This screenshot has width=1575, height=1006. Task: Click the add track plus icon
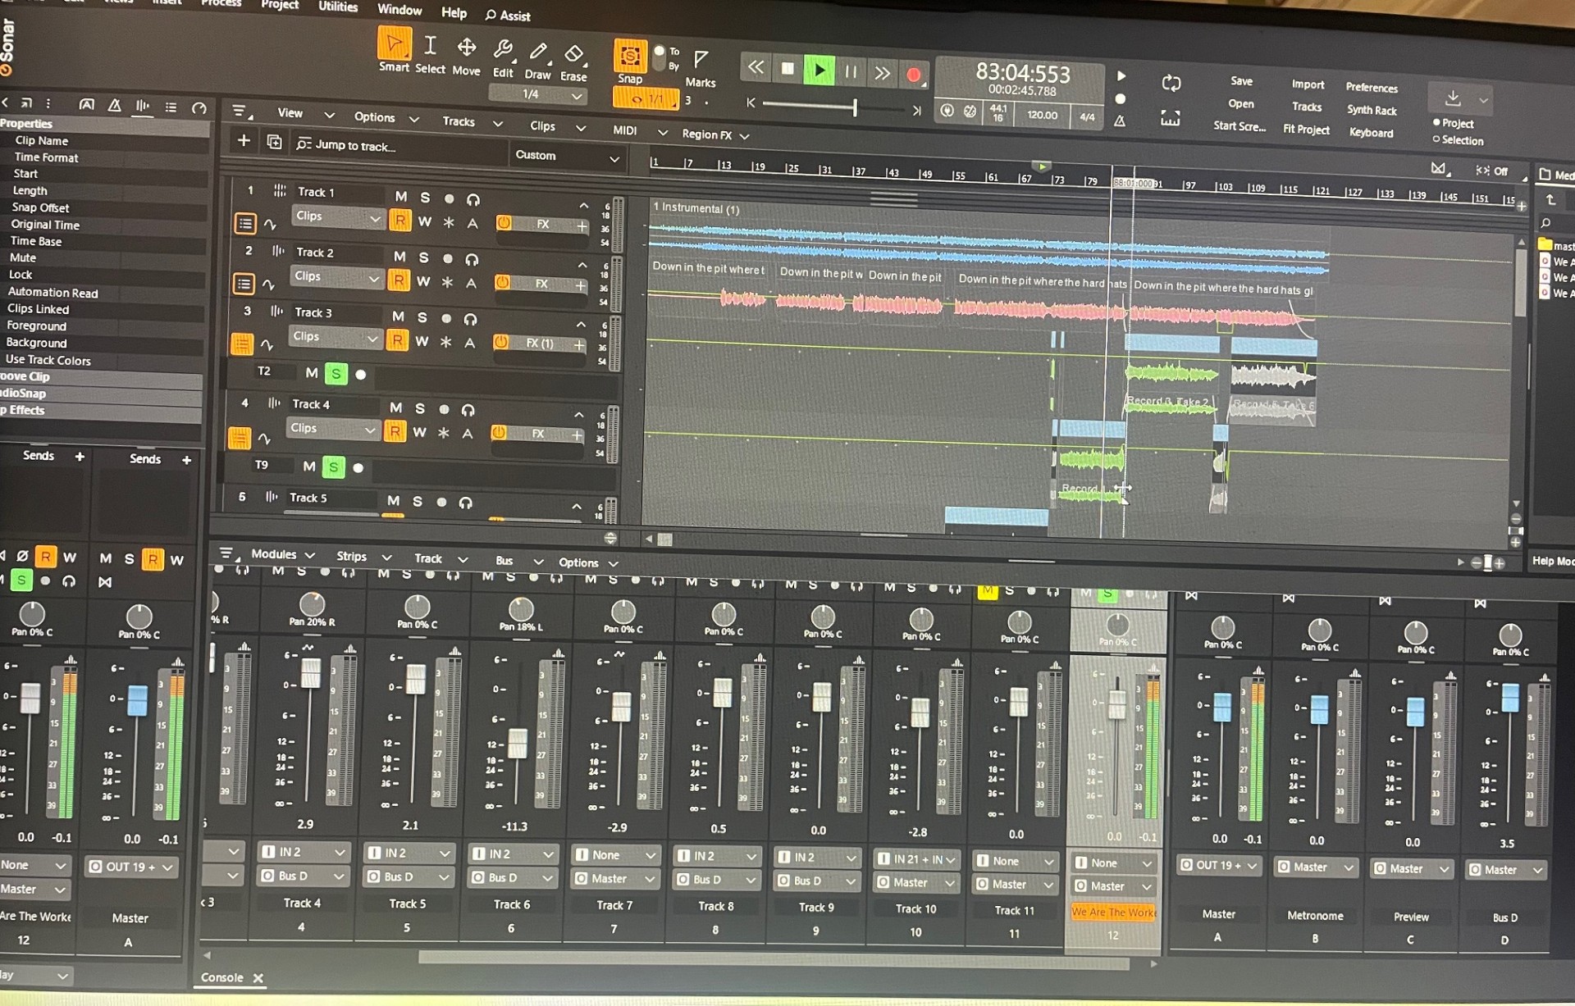(x=244, y=140)
